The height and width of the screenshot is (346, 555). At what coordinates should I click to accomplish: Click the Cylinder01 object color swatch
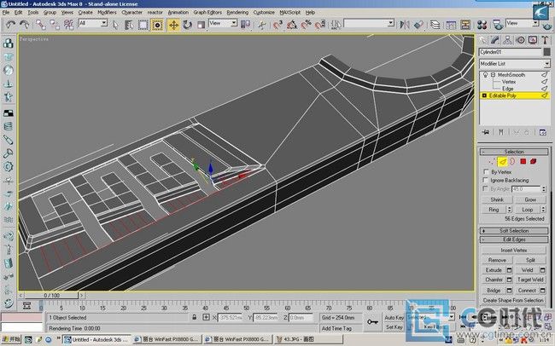(x=546, y=52)
